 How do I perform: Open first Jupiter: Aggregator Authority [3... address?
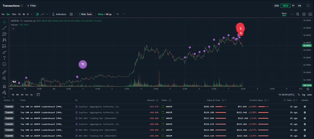(x=97, y=107)
